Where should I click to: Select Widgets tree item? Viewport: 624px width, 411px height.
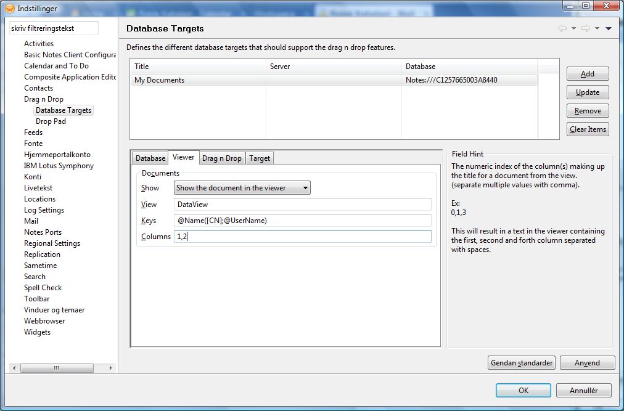click(x=37, y=332)
